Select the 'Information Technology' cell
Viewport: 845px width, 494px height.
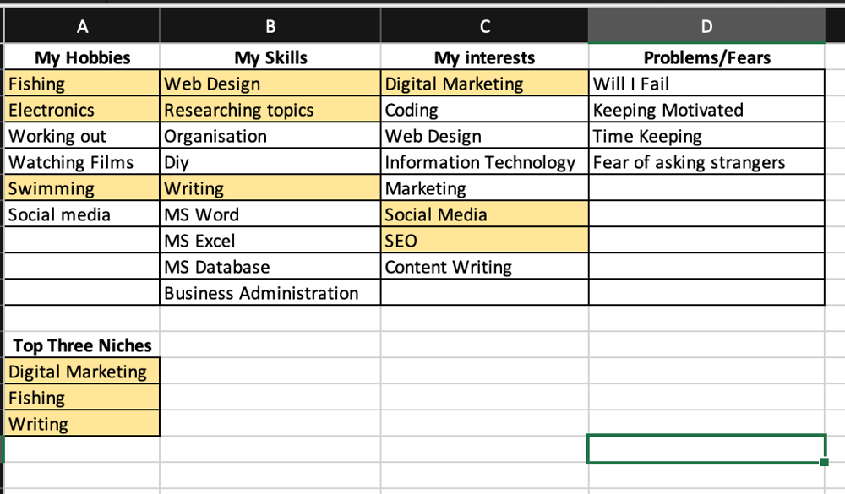[x=484, y=161]
